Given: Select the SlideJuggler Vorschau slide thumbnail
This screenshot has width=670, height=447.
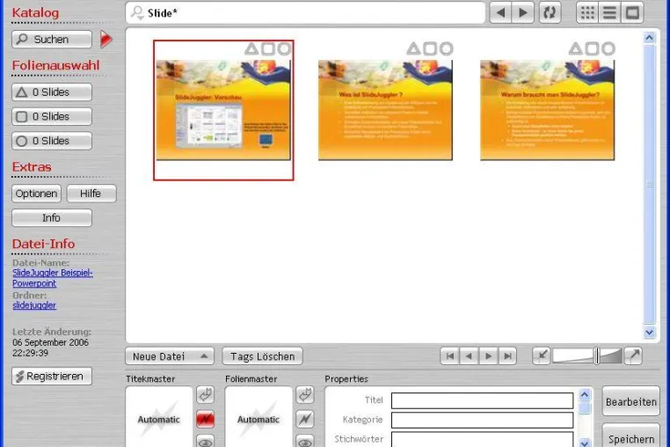Looking at the screenshot, I should [223, 110].
